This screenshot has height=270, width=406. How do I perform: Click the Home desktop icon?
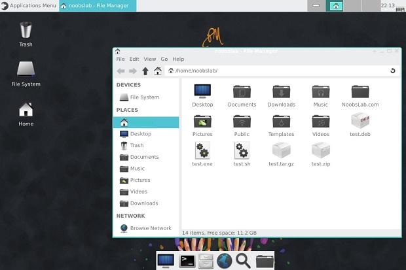[26, 114]
